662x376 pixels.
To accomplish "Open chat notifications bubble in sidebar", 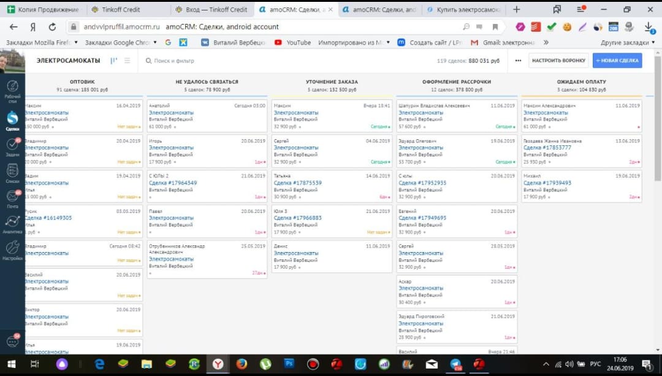I will (12, 341).
